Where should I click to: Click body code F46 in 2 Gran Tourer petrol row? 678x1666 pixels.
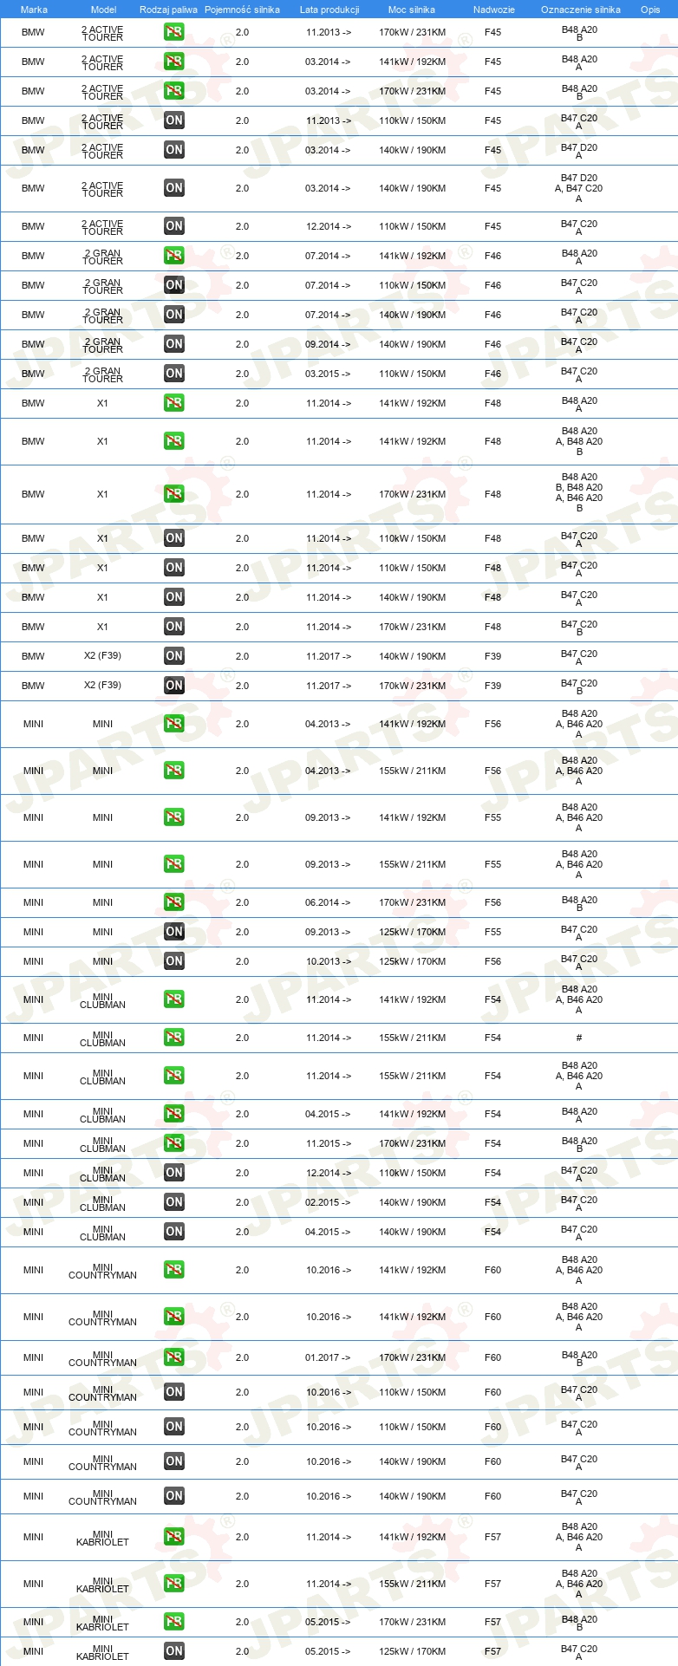click(493, 256)
